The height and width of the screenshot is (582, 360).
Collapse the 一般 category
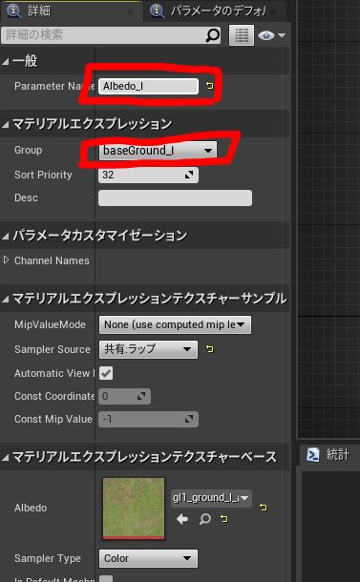point(5,62)
